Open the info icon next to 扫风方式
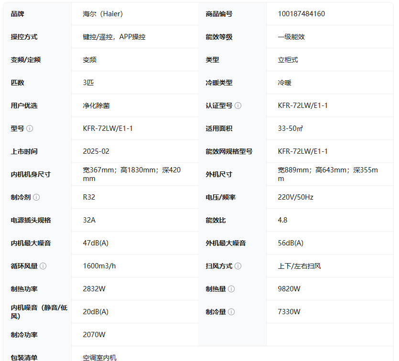Screen dimensions: 399x361 (x=238, y=266)
